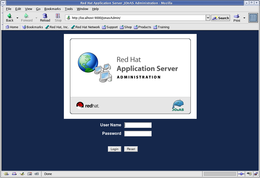The width and height of the screenshot is (260, 178).
Task: Open the Shop bookmark folder
Action: [126, 27]
